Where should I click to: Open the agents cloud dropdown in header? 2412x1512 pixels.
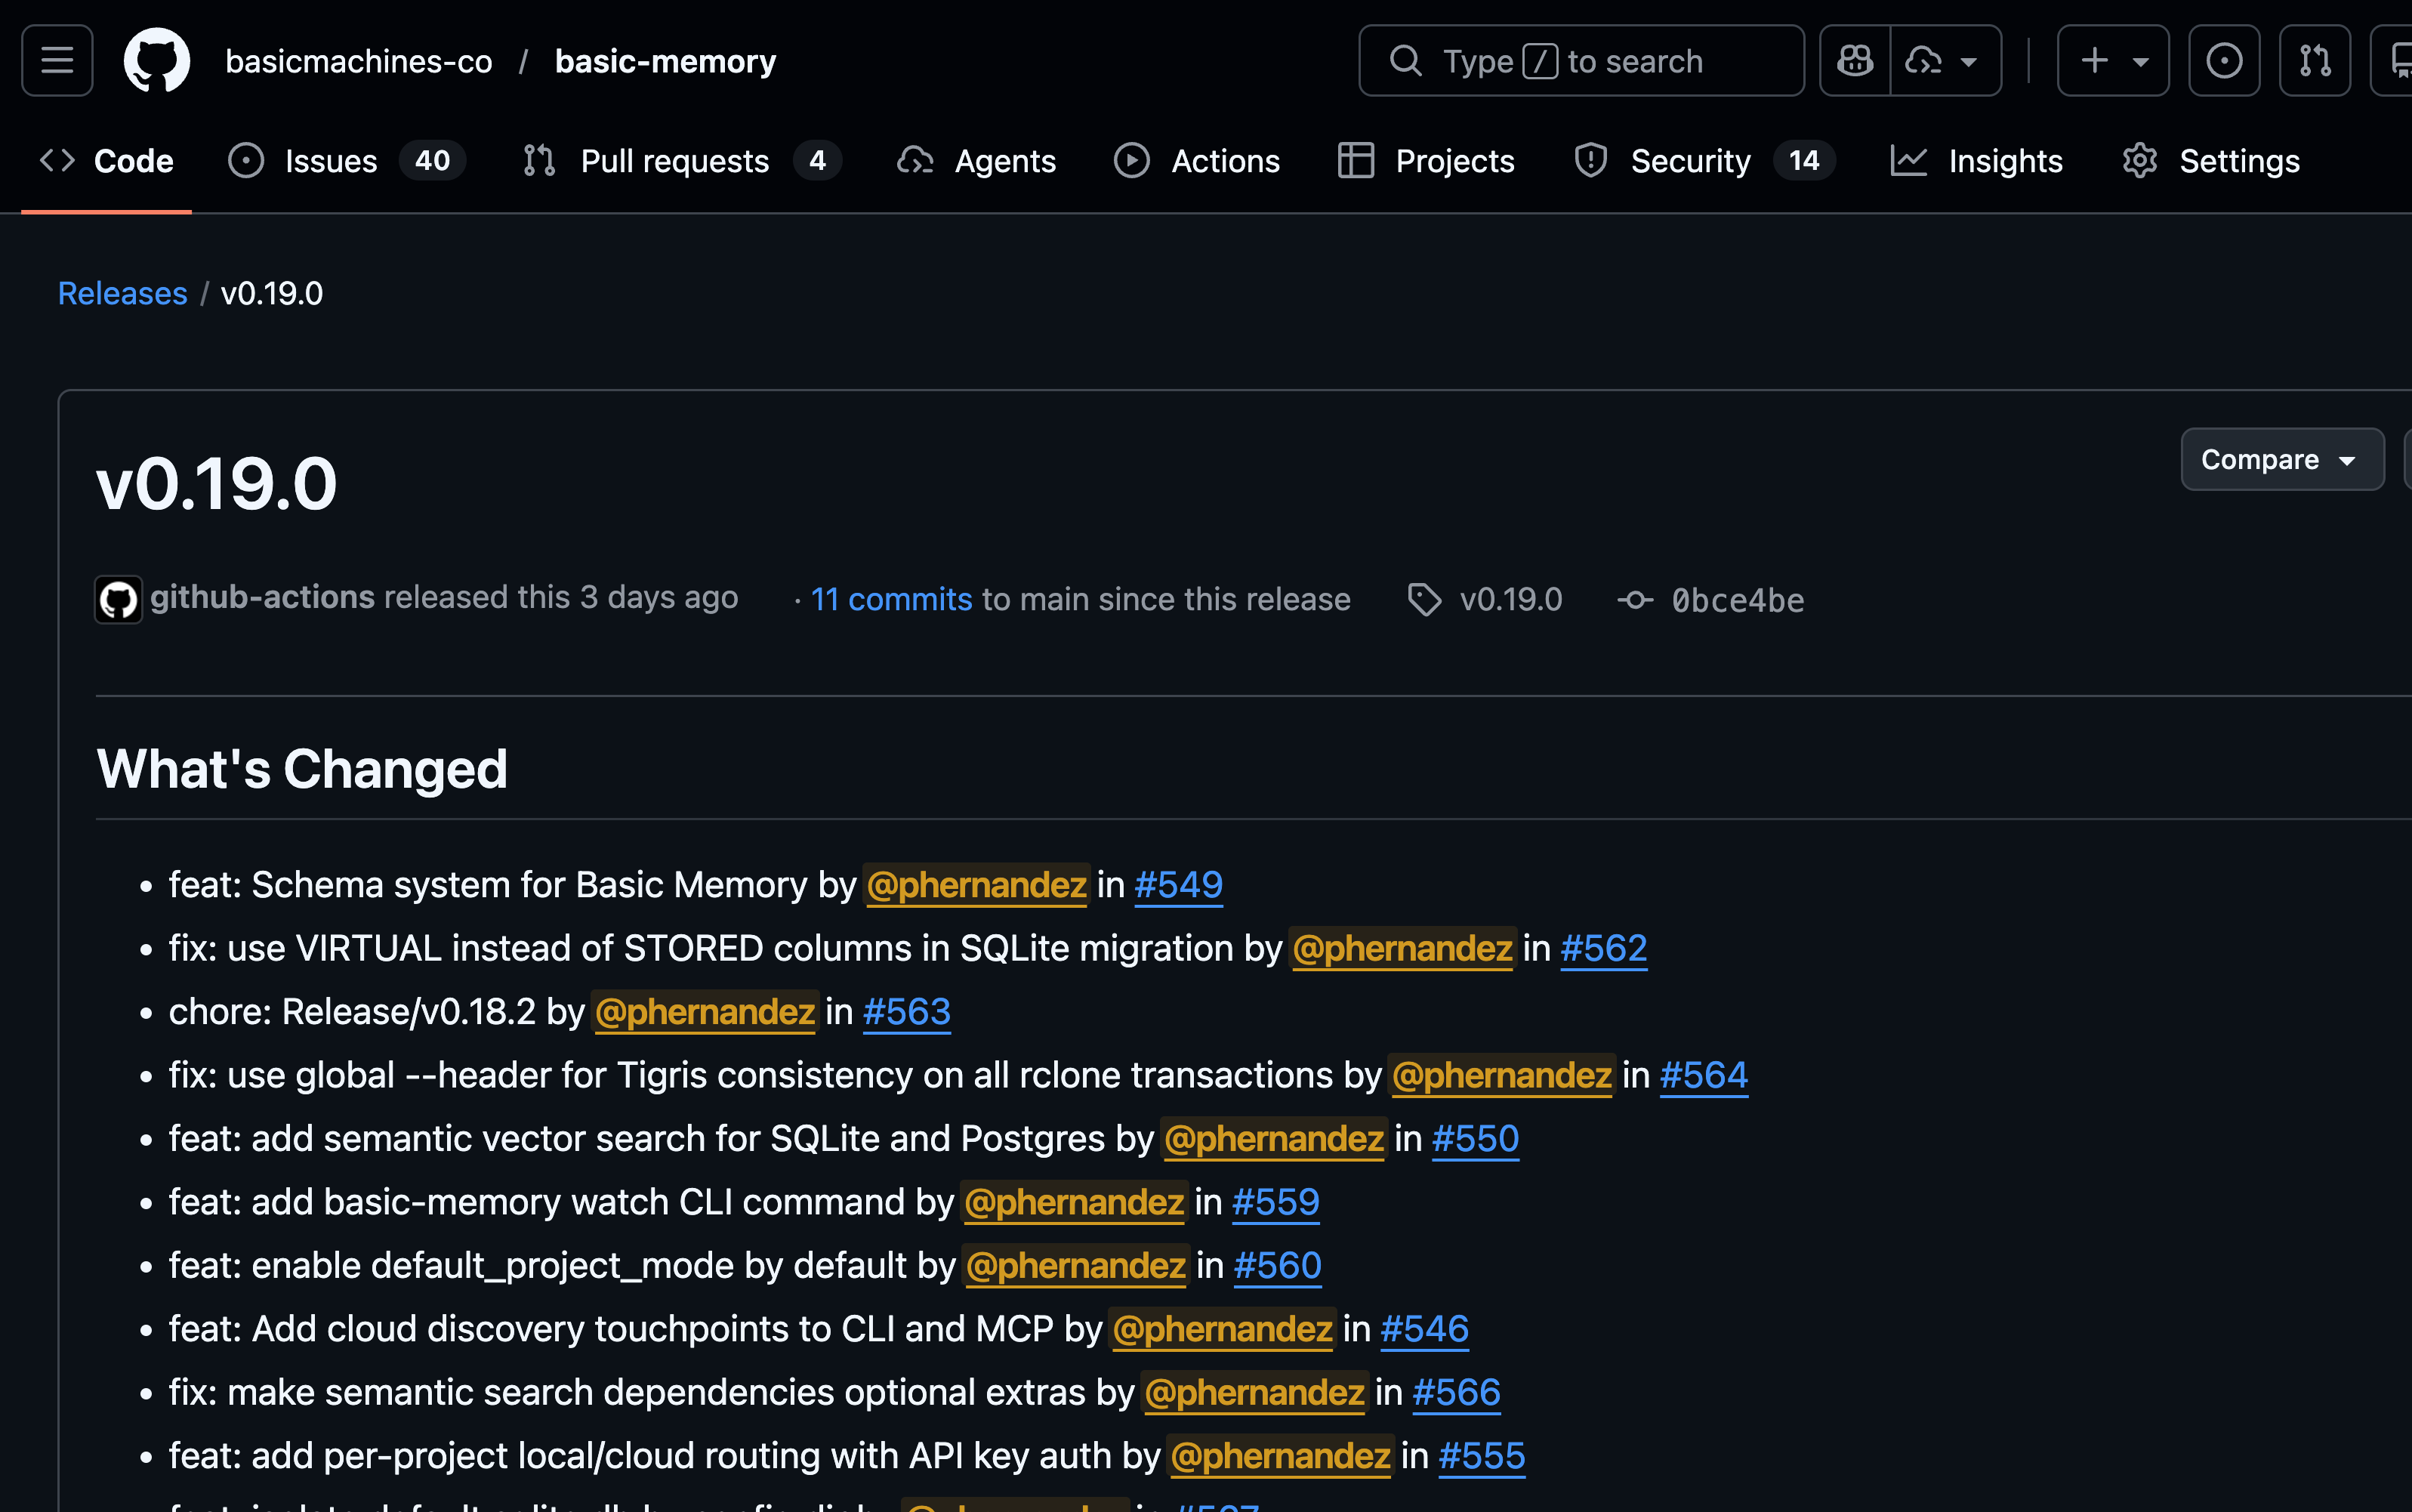(1945, 61)
